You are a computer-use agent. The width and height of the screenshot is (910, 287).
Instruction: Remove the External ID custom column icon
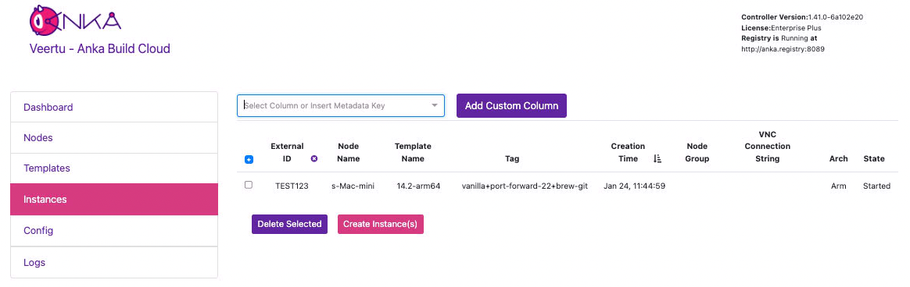pyautogui.click(x=314, y=158)
